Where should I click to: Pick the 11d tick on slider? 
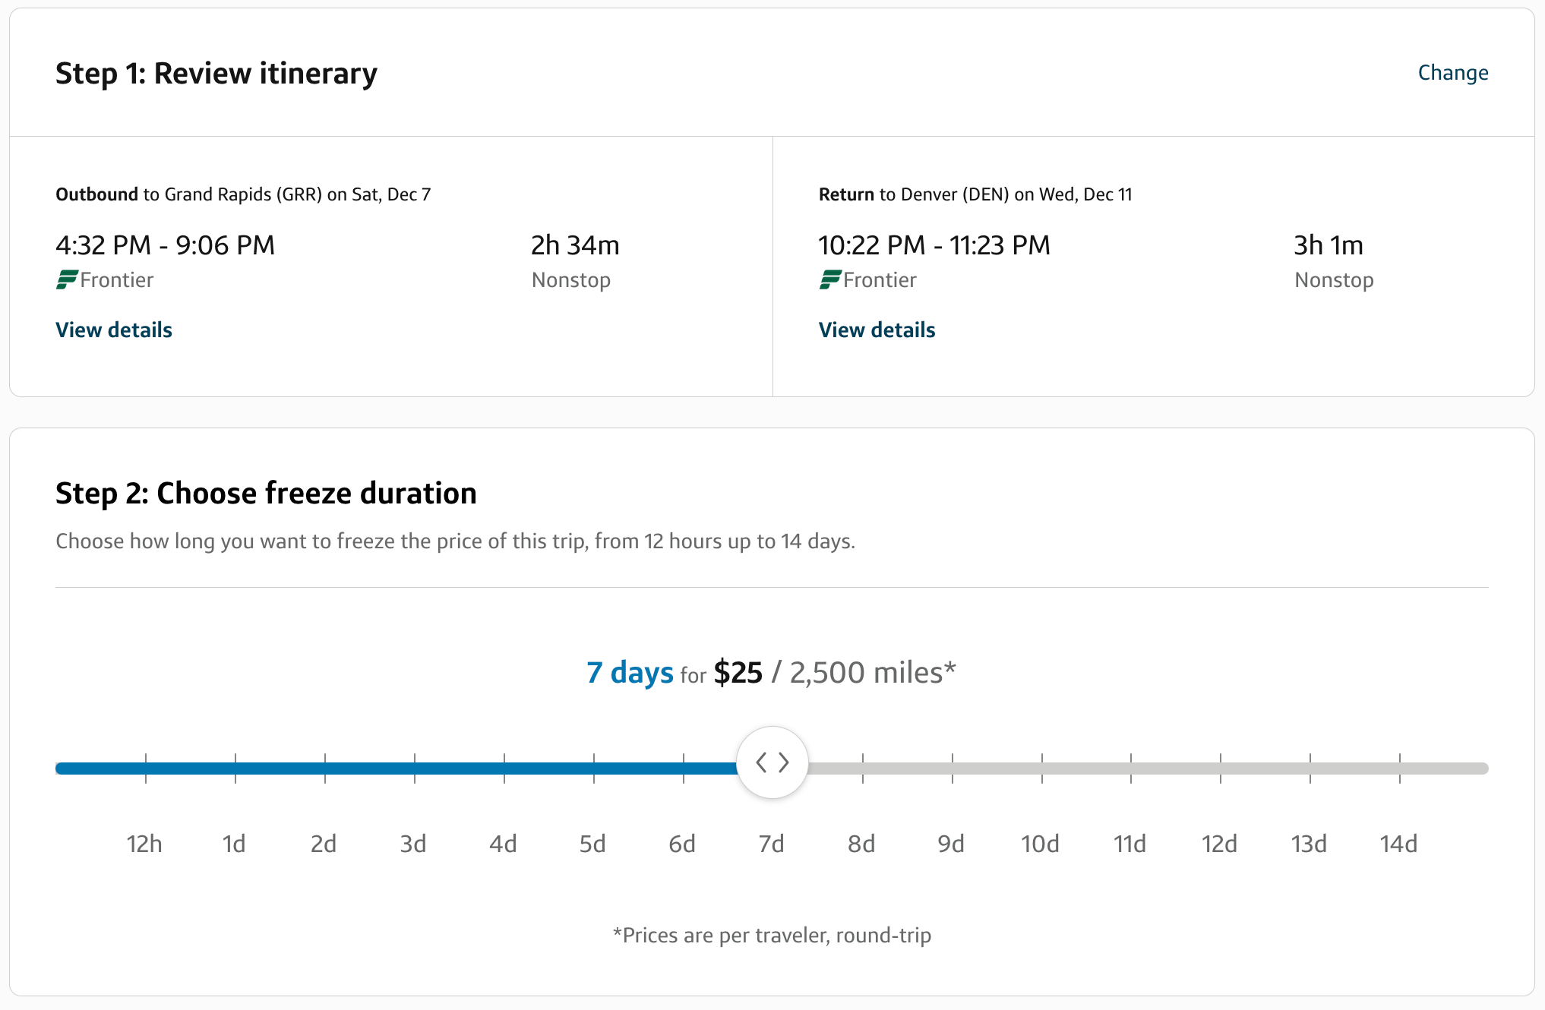point(1131,769)
